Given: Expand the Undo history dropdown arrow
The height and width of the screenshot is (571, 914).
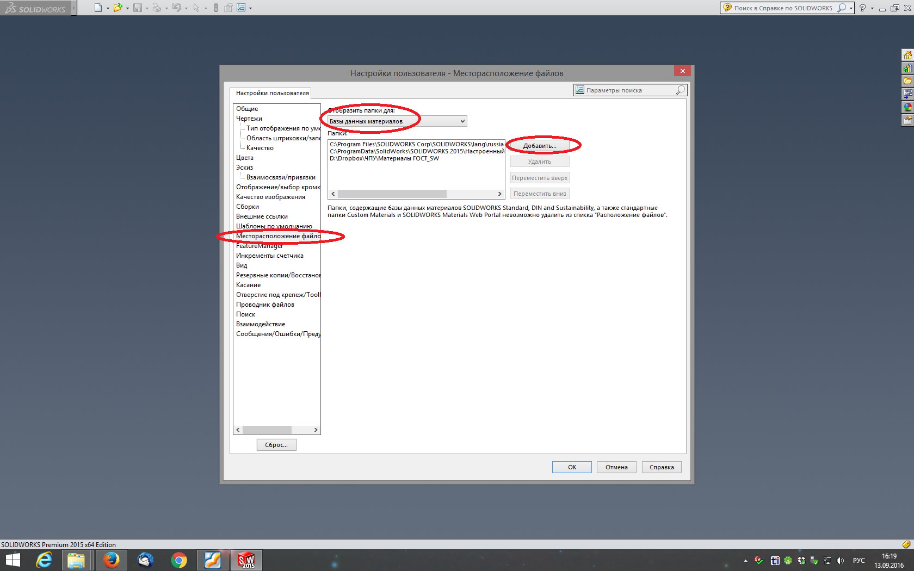Looking at the screenshot, I should [186, 8].
